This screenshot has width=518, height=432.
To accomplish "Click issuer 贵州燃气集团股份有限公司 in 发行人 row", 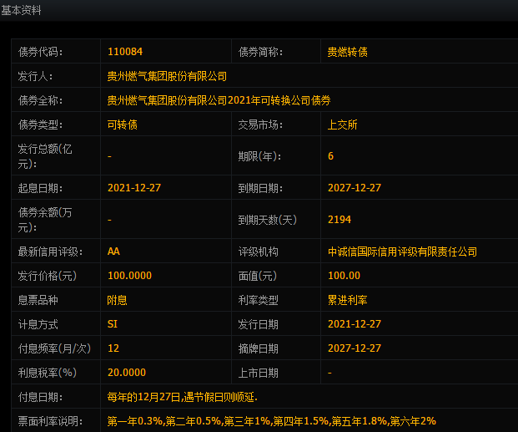I will point(167,76).
